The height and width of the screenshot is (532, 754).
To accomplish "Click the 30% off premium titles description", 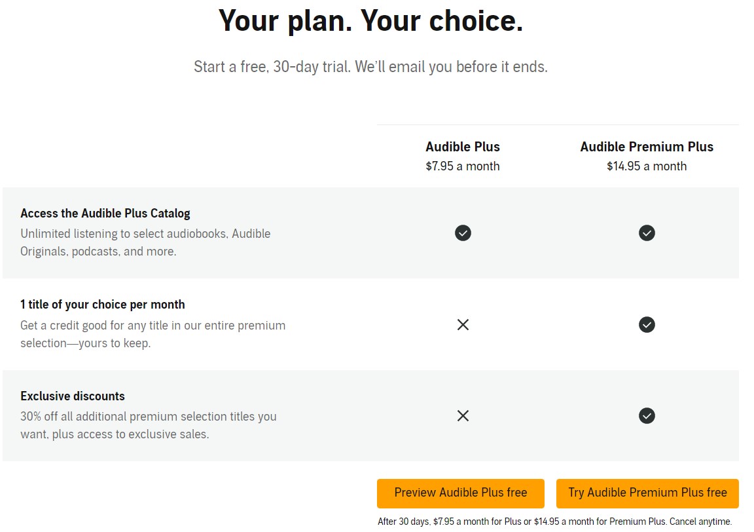I will [149, 425].
